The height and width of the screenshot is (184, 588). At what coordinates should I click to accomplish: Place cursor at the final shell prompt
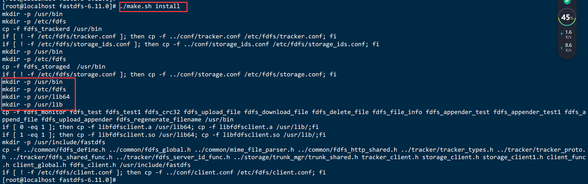(59, 180)
